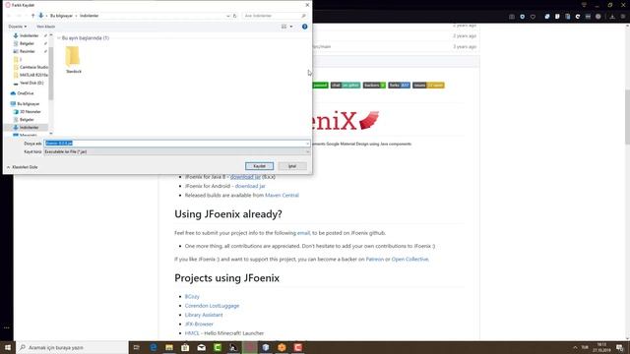
Task: Select Resimler in the sidebar
Action: tap(28, 51)
